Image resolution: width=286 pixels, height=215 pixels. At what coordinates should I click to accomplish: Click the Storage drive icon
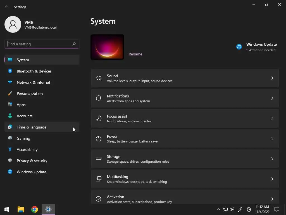click(99, 159)
